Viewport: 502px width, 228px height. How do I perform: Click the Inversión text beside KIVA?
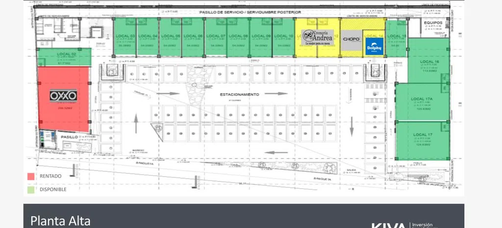pyautogui.click(x=422, y=225)
